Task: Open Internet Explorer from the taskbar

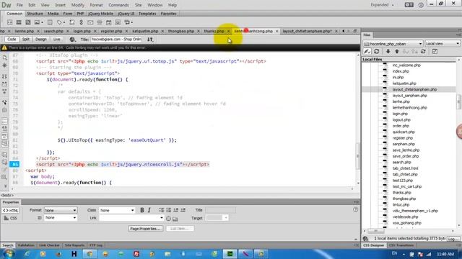Action: (27, 254)
